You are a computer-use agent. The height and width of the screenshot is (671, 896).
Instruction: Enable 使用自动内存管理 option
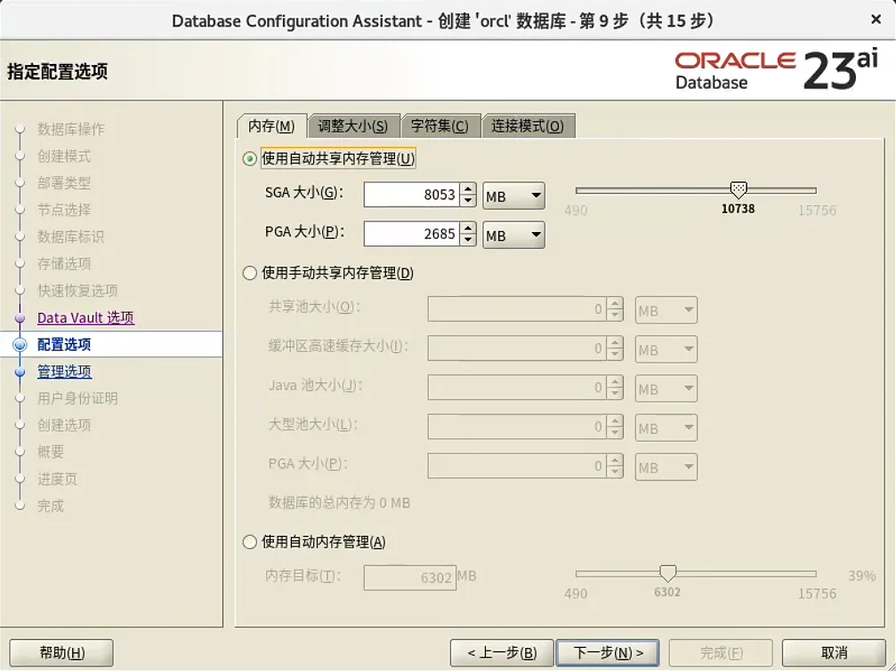[250, 542]
